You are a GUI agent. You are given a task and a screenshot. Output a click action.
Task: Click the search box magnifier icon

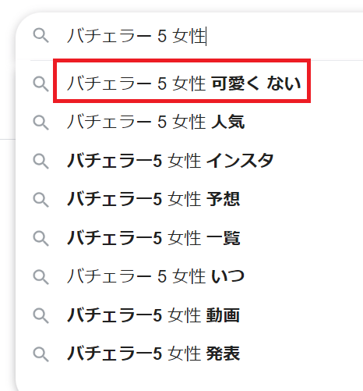click(41, 36)
